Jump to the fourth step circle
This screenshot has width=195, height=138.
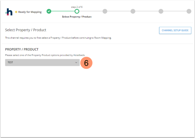click(x=133, y=11)
